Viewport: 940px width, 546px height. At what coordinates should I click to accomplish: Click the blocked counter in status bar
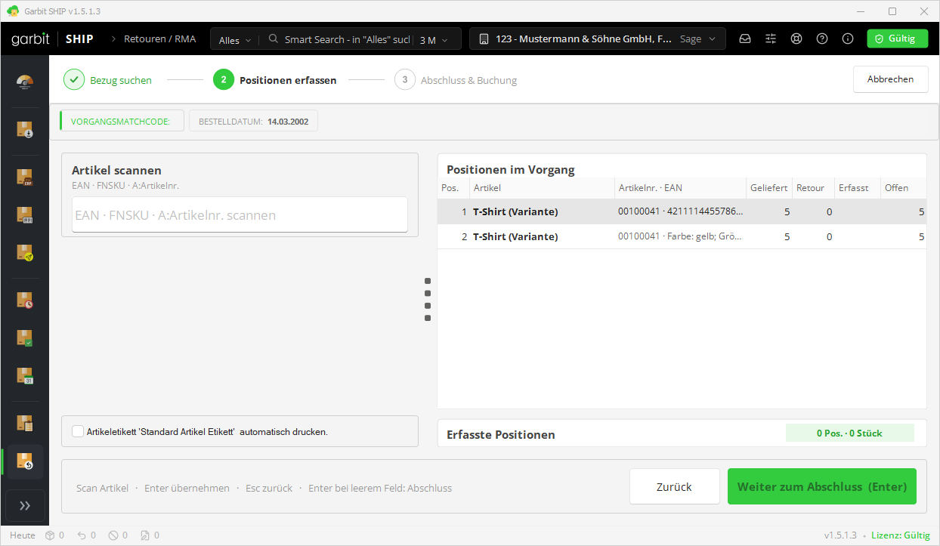point(118,535)
